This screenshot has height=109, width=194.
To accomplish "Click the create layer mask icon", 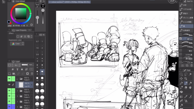I will pos(27,73).
